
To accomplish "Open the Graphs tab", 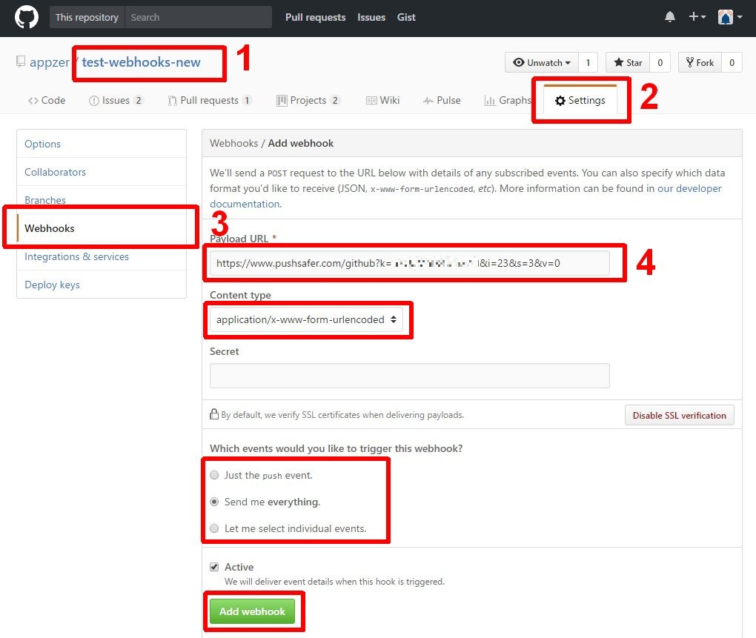I will tap(507, 100).
